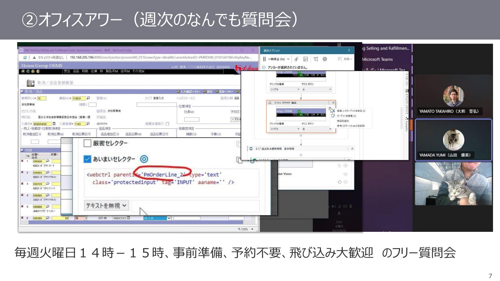Click the 事業所CD field with 15
Image resolution: width=500 pixels, height=281 pixels.
tap(42, 98)
